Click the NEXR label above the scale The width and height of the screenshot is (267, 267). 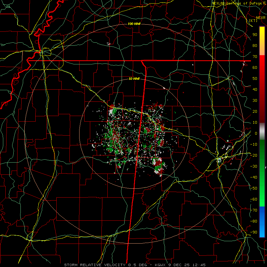261,18
